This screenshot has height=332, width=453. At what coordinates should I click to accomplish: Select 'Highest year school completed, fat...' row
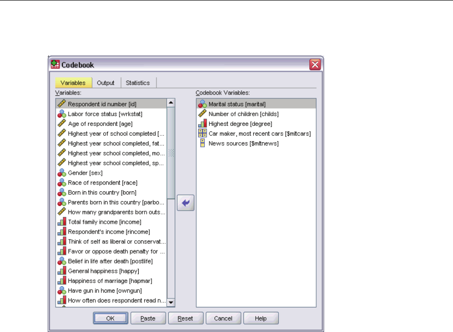pos(112,143)
